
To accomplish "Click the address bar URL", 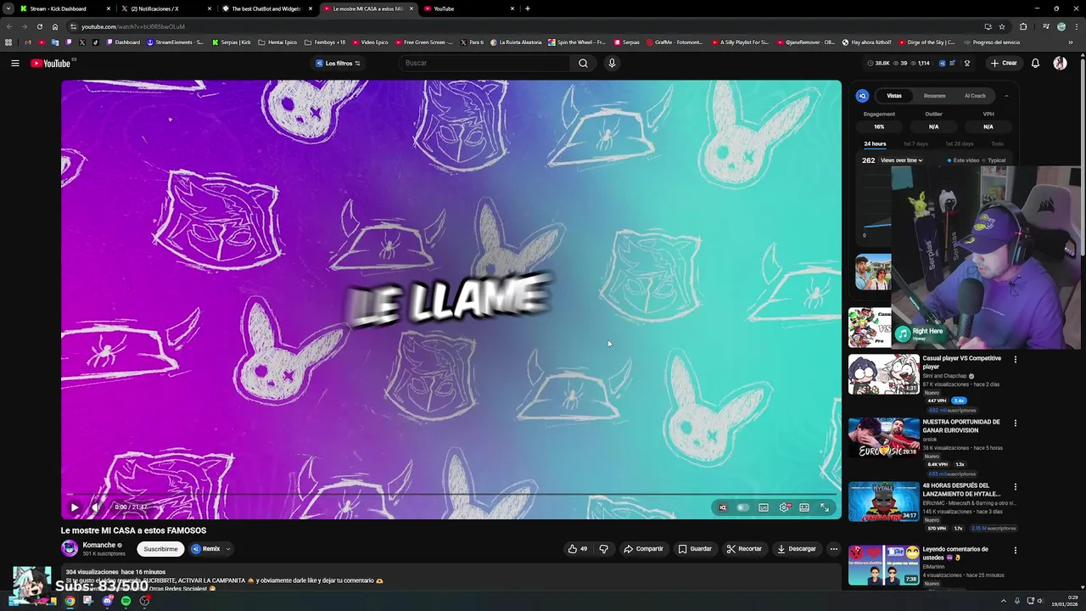I will pyautogui.click(x=132, y=26).
